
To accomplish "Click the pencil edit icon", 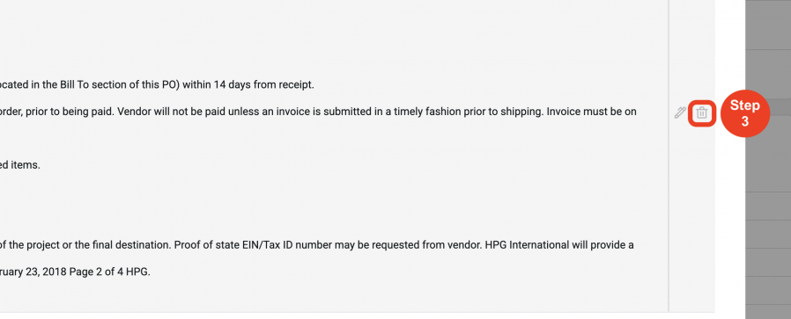I will click(x=680, y=112).
